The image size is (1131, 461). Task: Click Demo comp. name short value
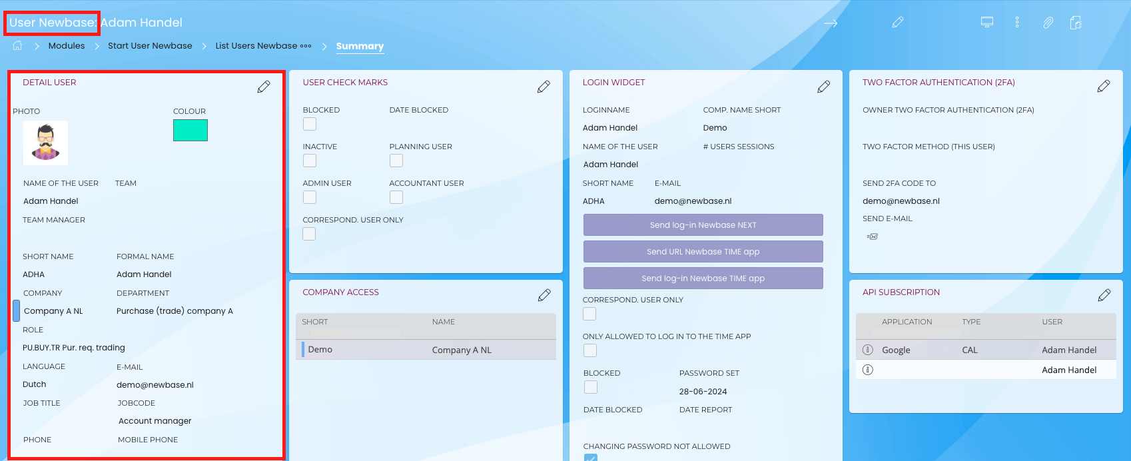pyautogui.click(x=715, y=128)
